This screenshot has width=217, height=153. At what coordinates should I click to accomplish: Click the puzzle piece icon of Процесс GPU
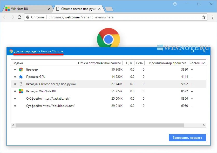click(21, 77)
